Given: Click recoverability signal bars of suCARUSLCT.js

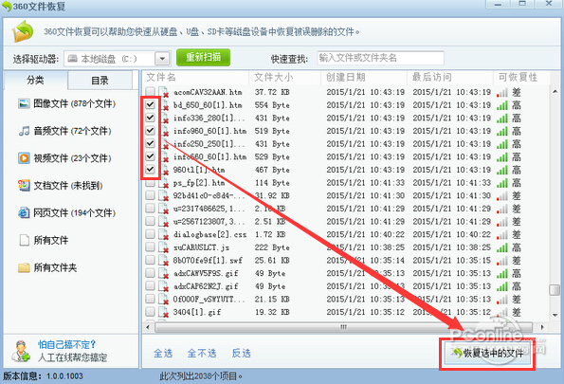Looking at the screenshot, I should point(502,247).
